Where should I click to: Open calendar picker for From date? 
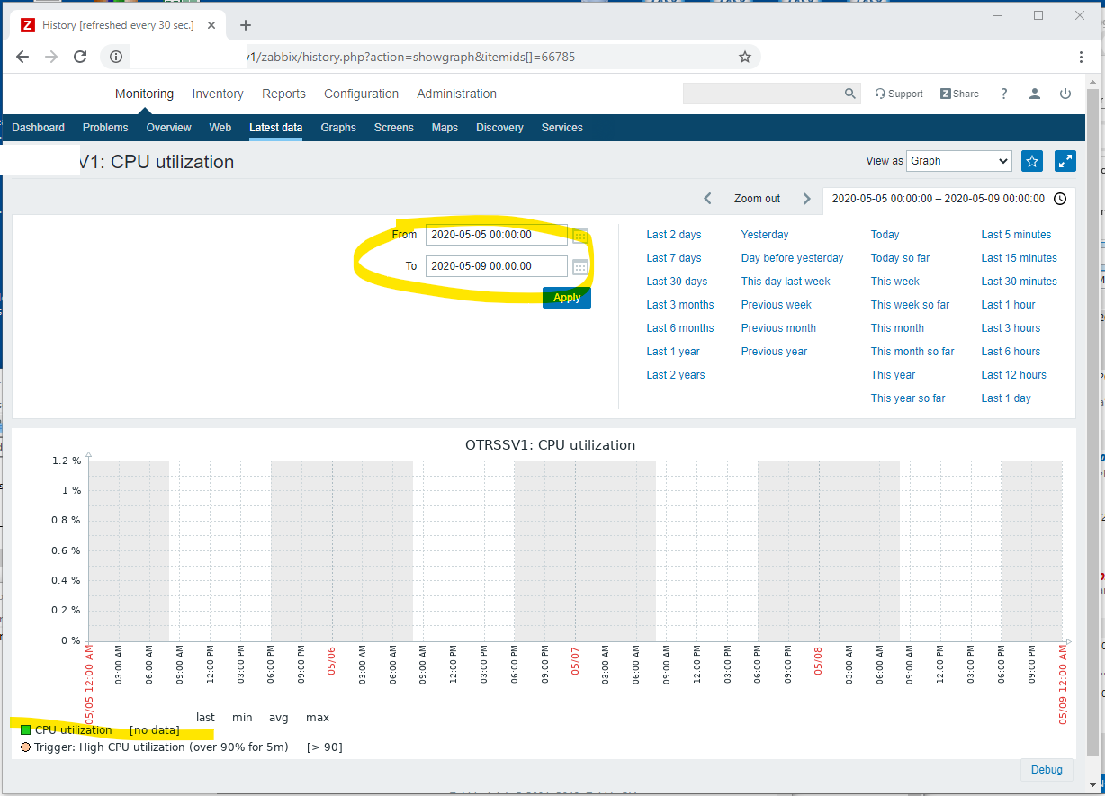580,236
